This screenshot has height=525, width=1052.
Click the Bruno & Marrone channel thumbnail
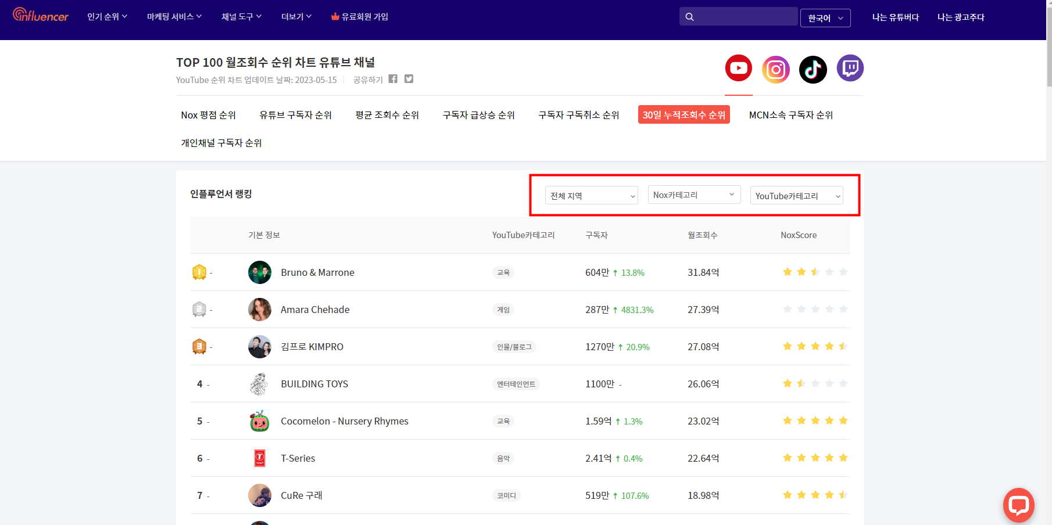coord(259,272)
